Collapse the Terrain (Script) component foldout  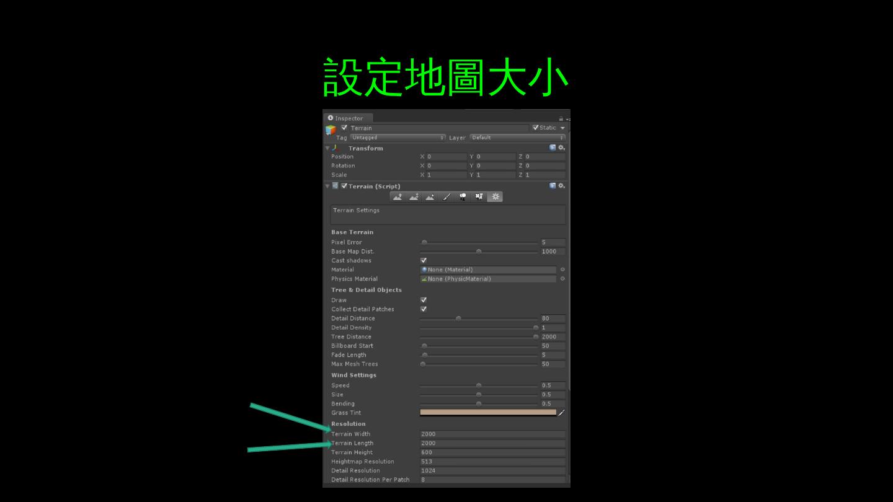pos(327,187)
